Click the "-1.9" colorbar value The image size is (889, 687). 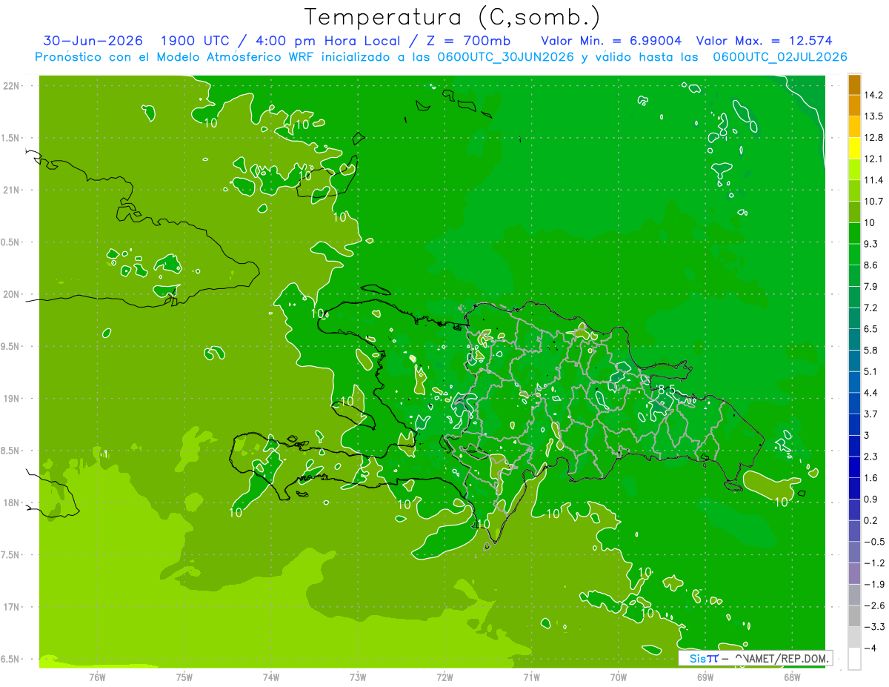(874, 585)
